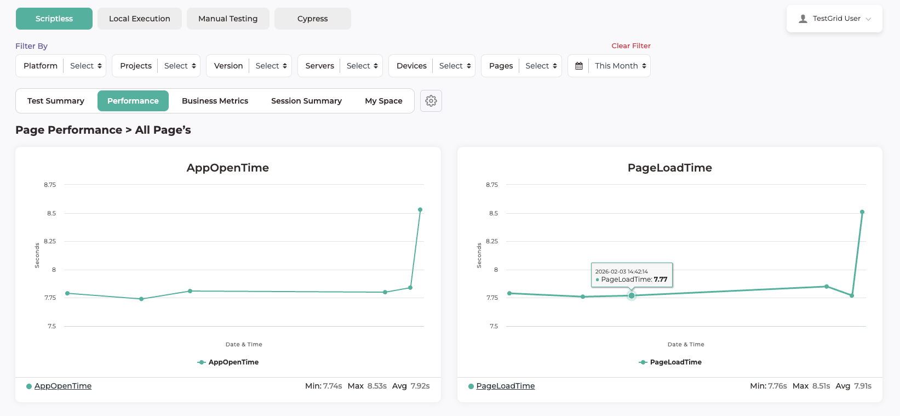
Task: Expand the Platform select dropdown
Action: pos(85,66)
